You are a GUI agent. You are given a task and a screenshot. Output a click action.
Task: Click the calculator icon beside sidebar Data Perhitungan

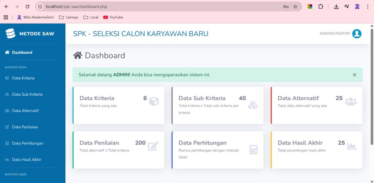tap(7, 143)
